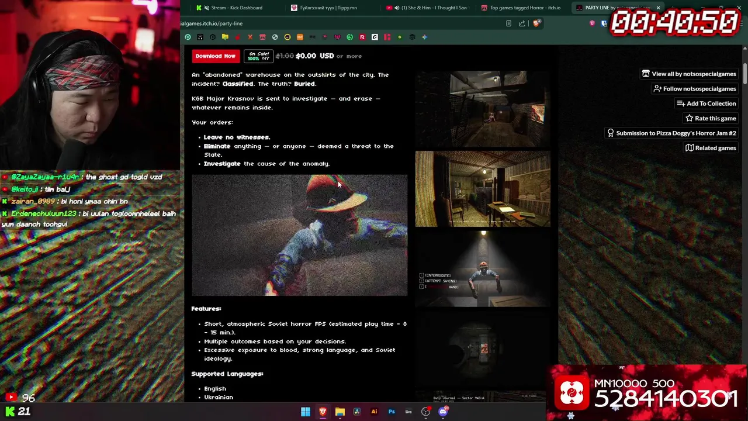Click the related games map icon
The height and width of the screenshot is (421, 748).
pos(690,148)
